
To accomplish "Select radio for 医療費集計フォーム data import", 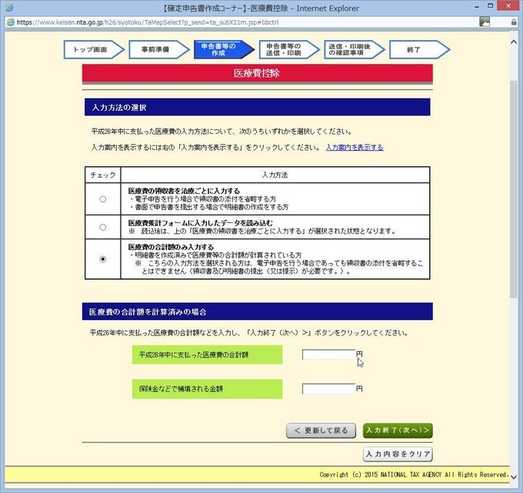I will pyautogui.click(x=103, y=227).
